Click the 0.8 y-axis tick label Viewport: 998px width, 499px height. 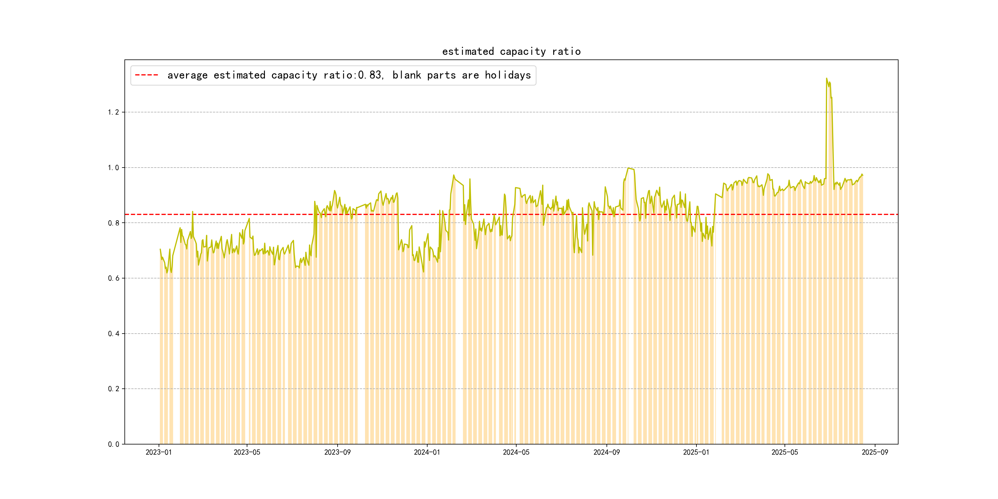[x=113, y=223]
